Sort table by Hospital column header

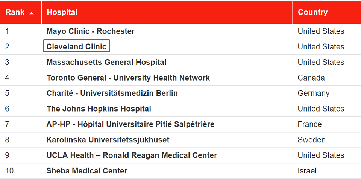(62, 12)
